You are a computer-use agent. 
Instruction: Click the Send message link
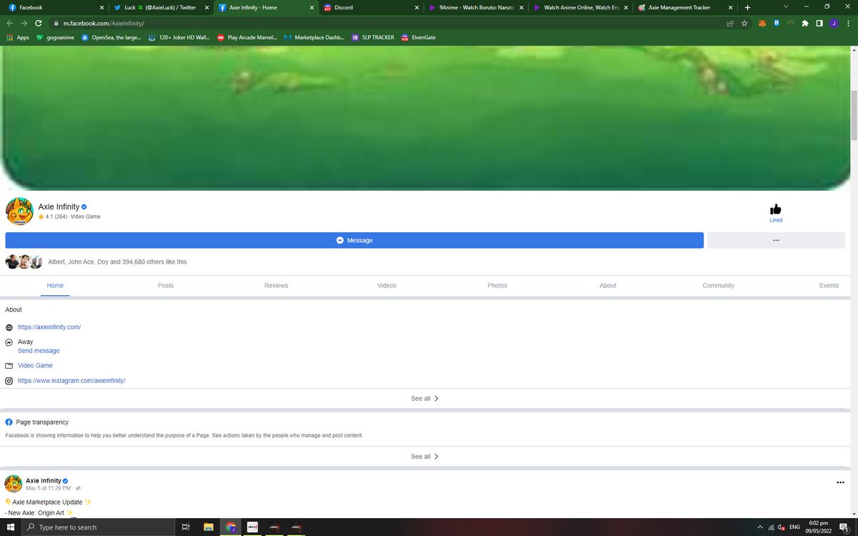tap(39, 351)
